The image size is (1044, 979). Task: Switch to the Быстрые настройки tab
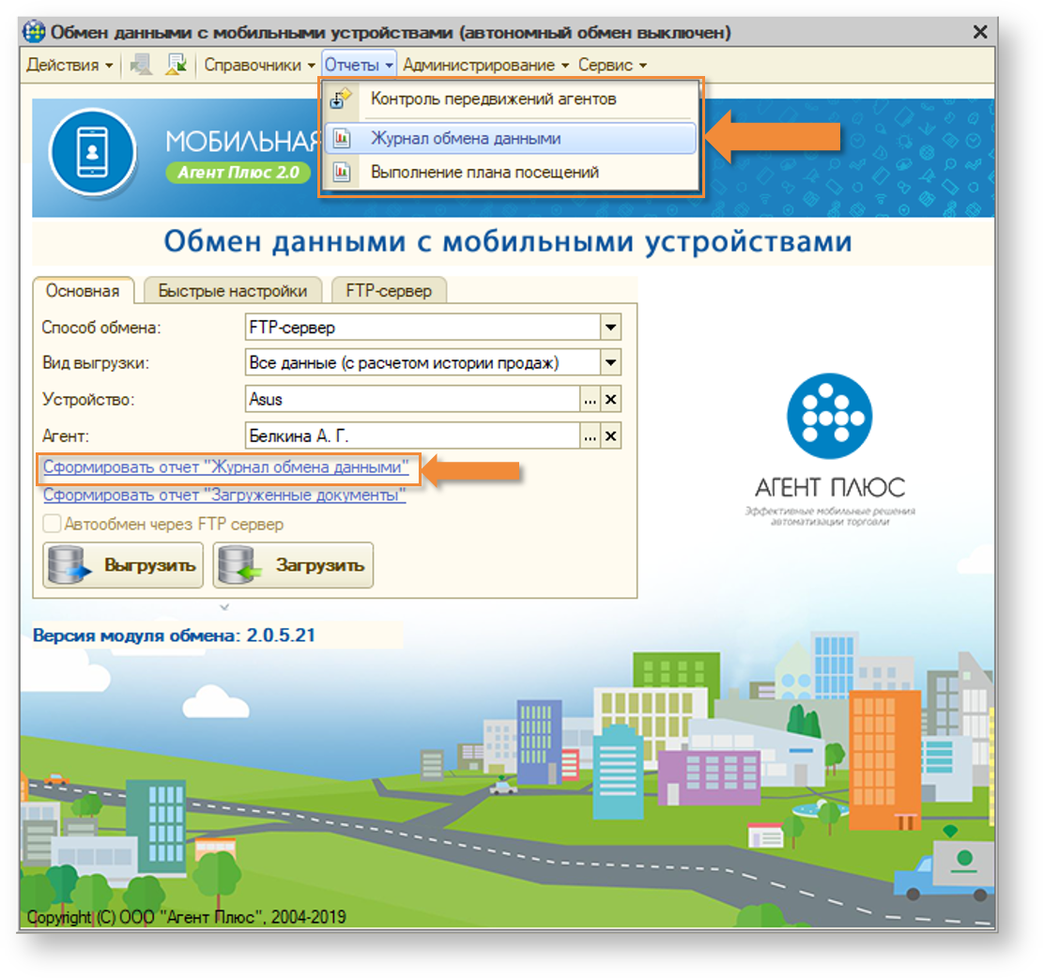point(233,291)
